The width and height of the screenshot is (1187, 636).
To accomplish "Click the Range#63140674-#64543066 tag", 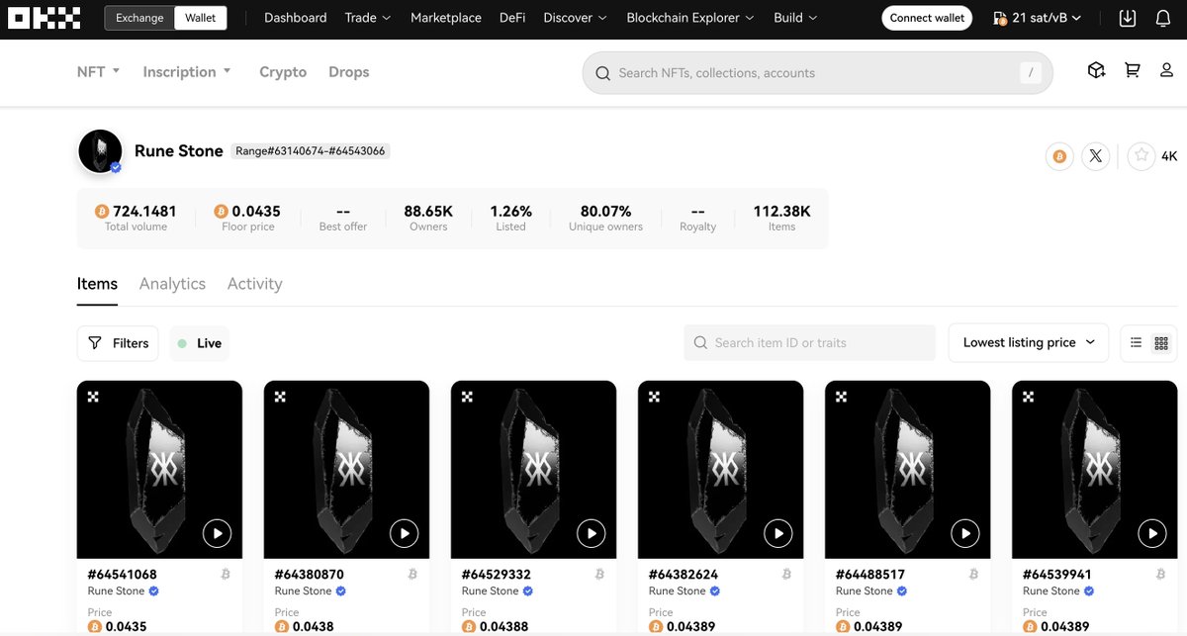I will (311, 151).
